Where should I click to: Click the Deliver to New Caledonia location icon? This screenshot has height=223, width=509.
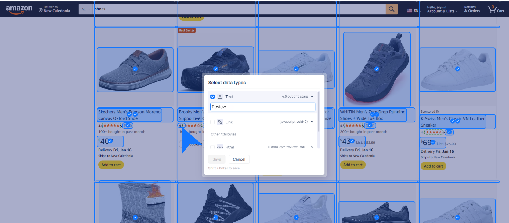(x=41, y=10)
